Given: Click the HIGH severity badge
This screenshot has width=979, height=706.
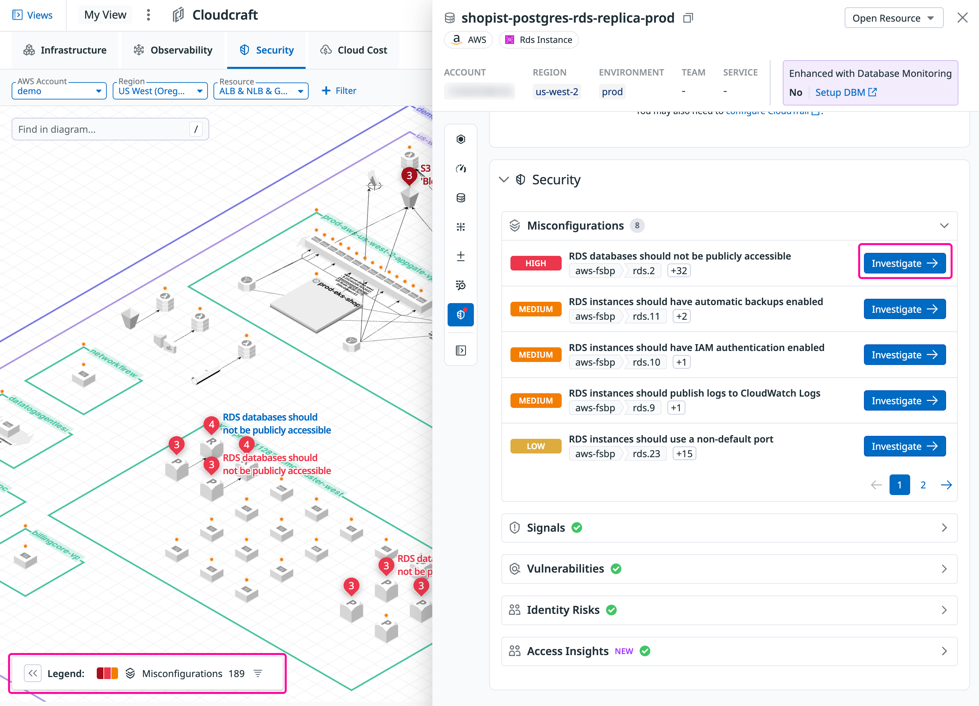Looking at the screenshot, I should tap(536, 263).
